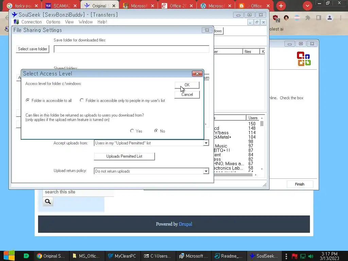Switch to the Blogger Office tab
Image resolution: width=348 pixels, height=261 pixels.
point(255,6)
